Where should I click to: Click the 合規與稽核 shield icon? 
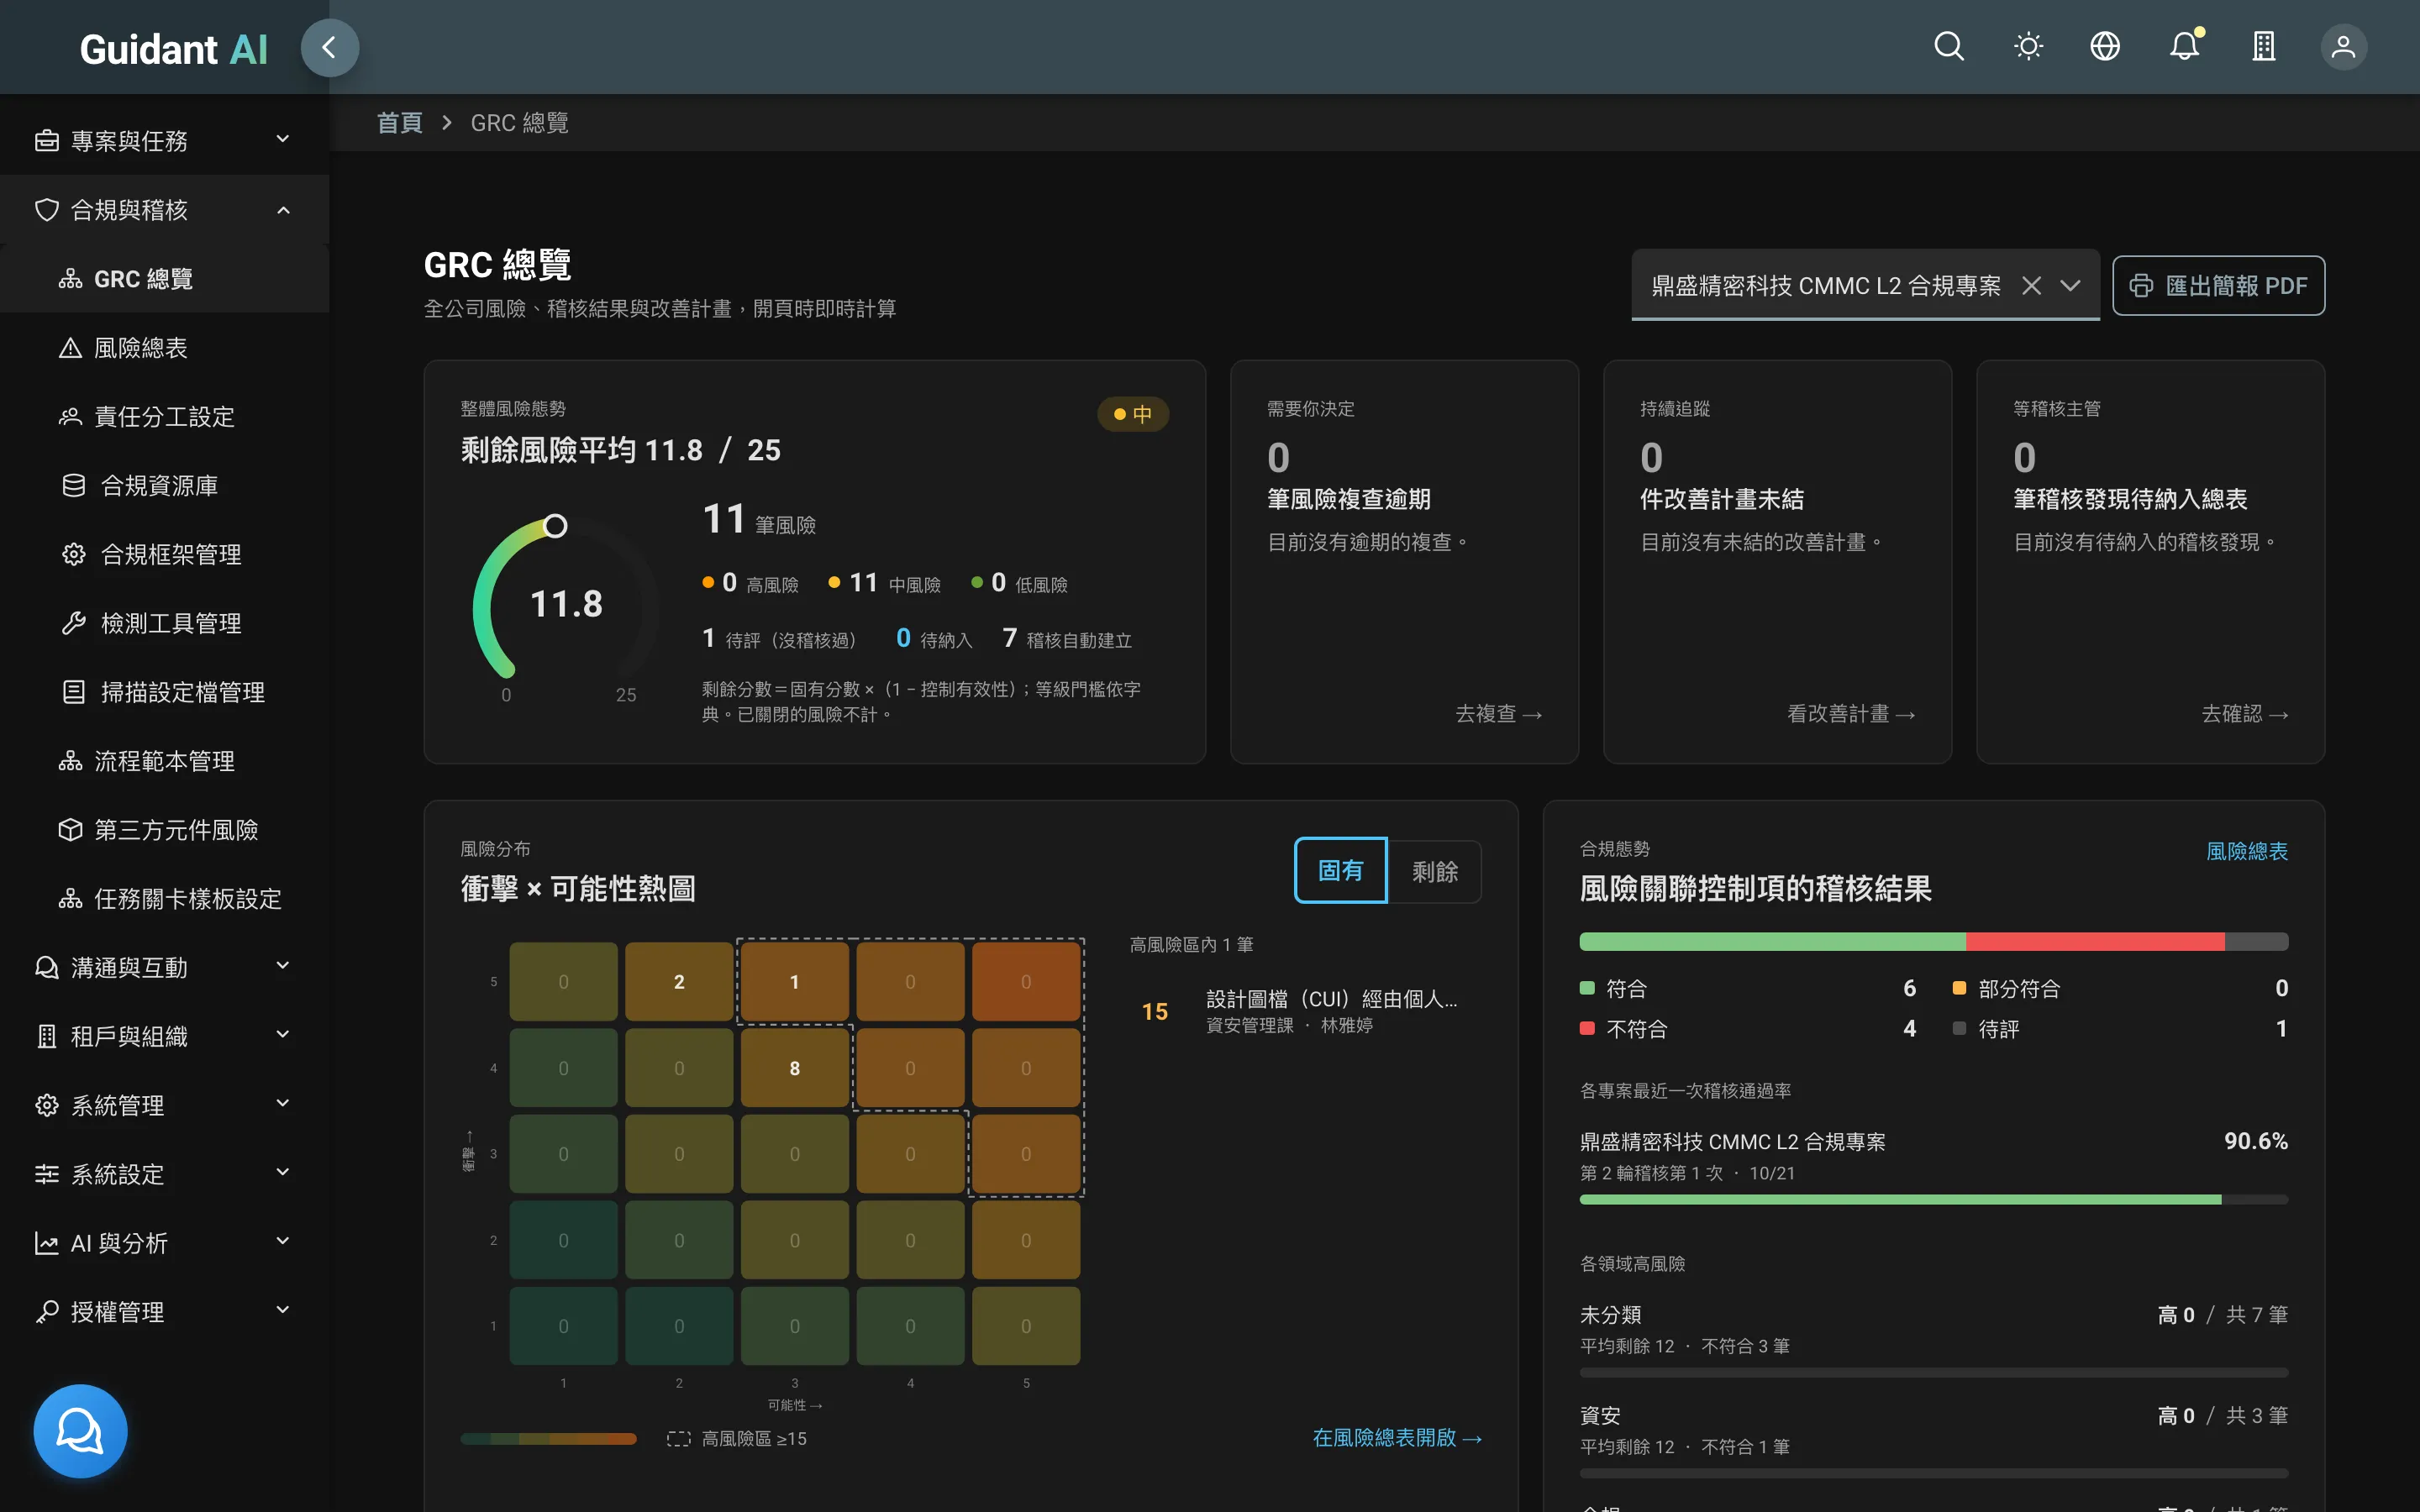pos(46,209)
